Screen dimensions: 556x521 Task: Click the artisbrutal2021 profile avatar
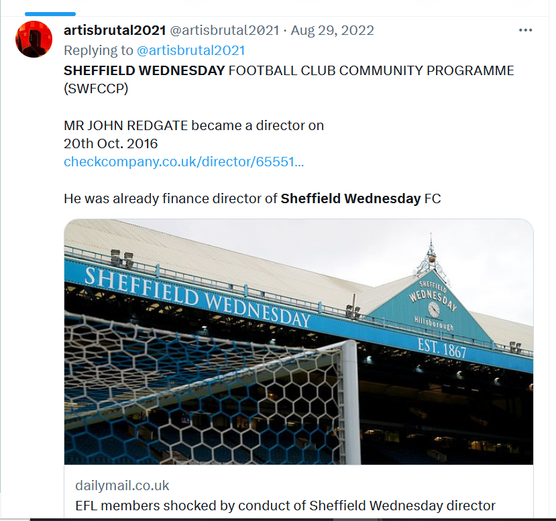(x=34, y=39)
